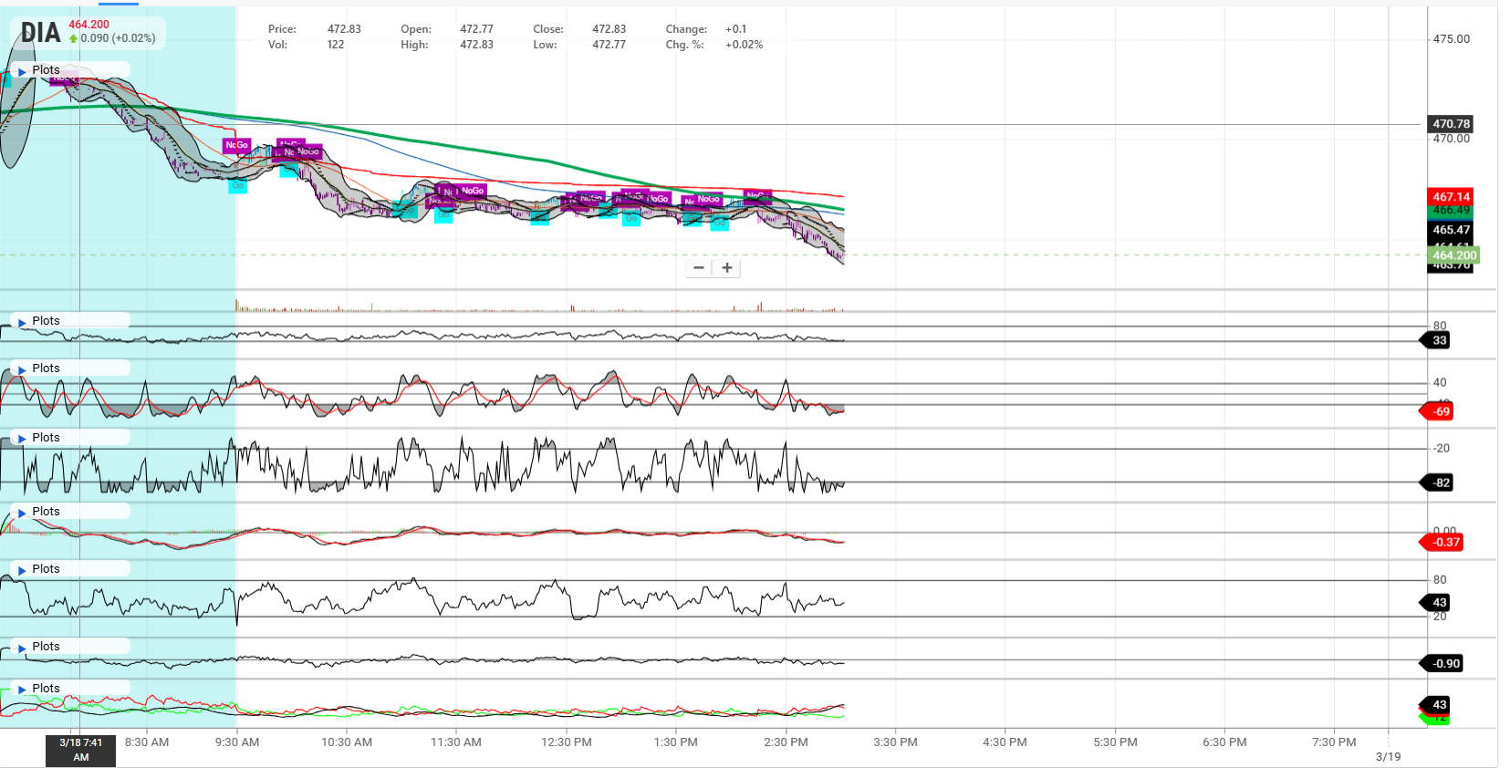The image size is (1510, 768).
Task: Click the zoom in plus button
Action: (x=727, y=268)
